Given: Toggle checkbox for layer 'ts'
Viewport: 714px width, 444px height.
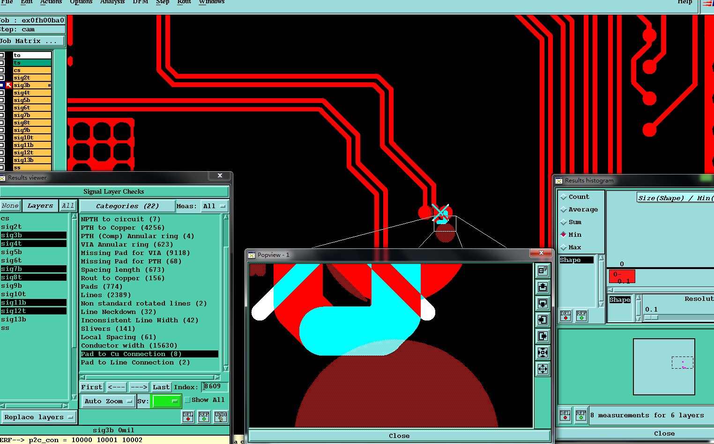Looking at the screenshot, I should pyautogui.click(x=2, y=63).
